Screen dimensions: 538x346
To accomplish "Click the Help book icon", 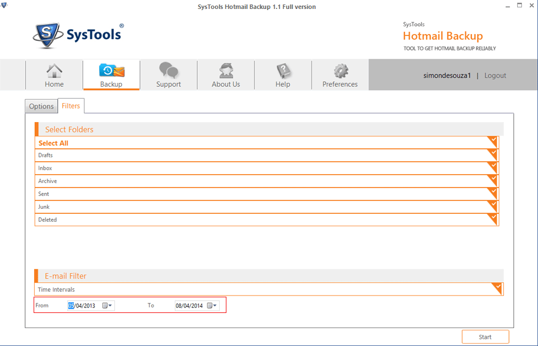I will (x=283, y=71).
